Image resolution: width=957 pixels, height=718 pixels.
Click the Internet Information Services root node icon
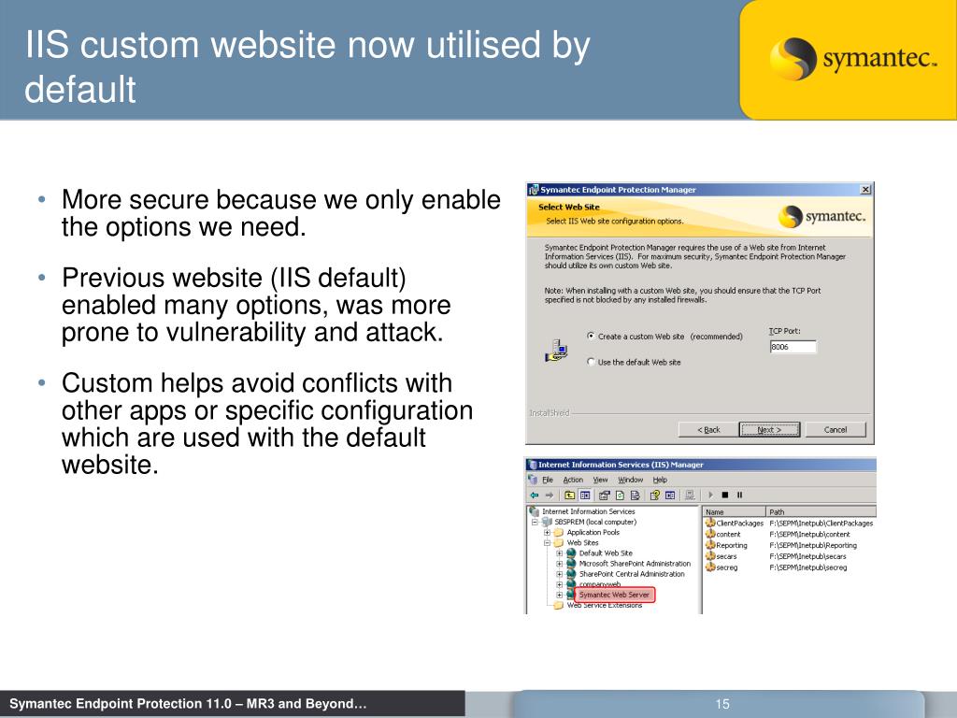tap(535, 511)
